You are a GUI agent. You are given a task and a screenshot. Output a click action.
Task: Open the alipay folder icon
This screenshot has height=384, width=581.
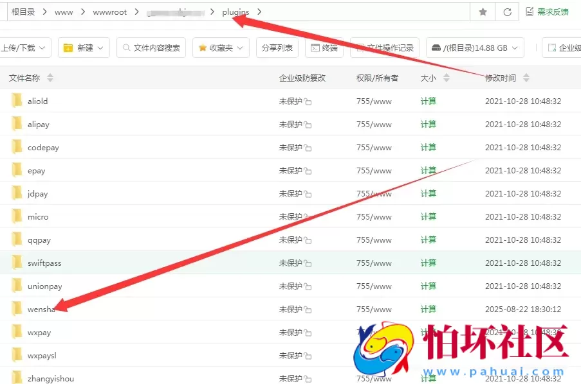[16, 124]
